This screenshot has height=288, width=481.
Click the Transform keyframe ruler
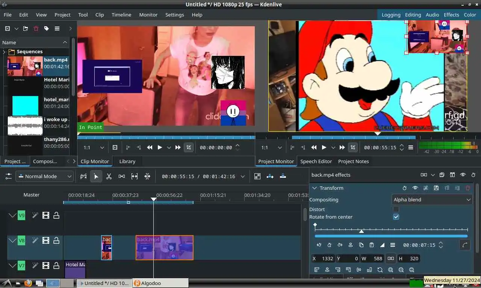pyautogui.click(x=391, y=229)
